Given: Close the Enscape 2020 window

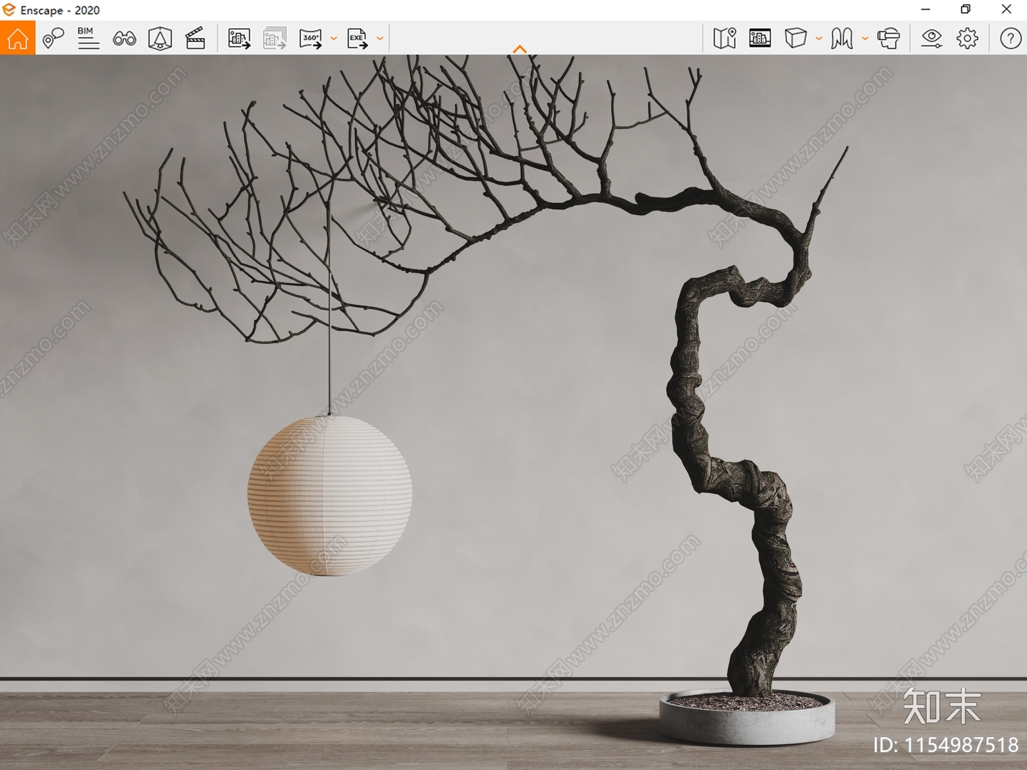Looking at the screenshot, I should pos(1006,10).
